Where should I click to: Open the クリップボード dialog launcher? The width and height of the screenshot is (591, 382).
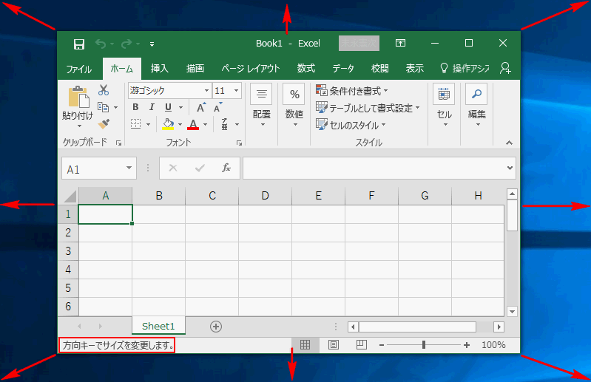(x=118, y=143)
